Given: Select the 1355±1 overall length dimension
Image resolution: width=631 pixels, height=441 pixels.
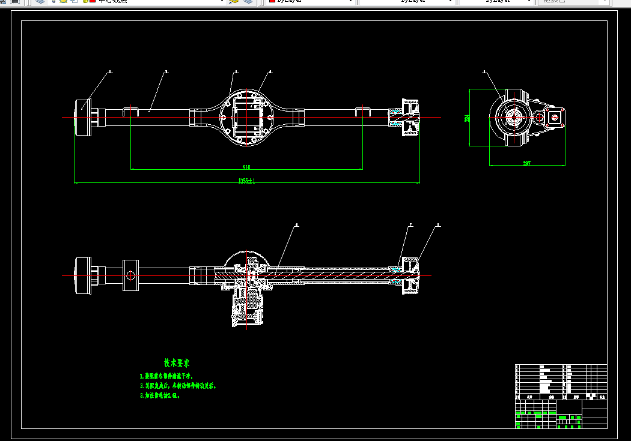Looking at the screenshot, I should 246,181.
